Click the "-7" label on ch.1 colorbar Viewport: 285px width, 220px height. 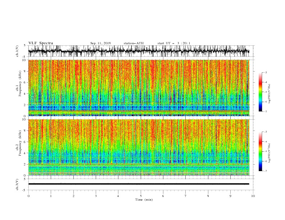click(266, 111)
